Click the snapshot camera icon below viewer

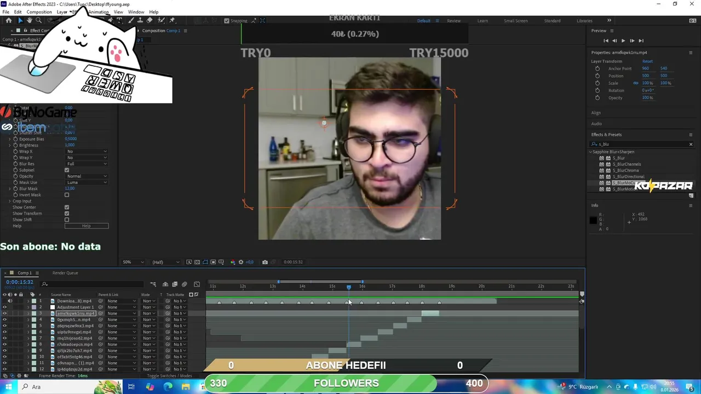pos(265,262)
